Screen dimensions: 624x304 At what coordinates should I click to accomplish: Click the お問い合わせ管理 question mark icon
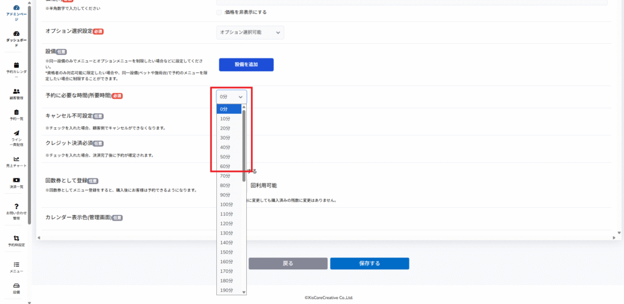[x=16, y=207]
